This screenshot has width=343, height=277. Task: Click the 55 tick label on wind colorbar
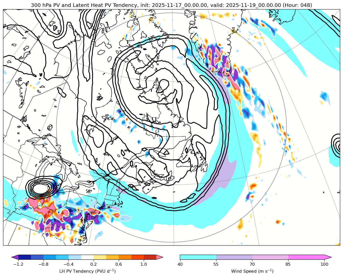[216, 264]
